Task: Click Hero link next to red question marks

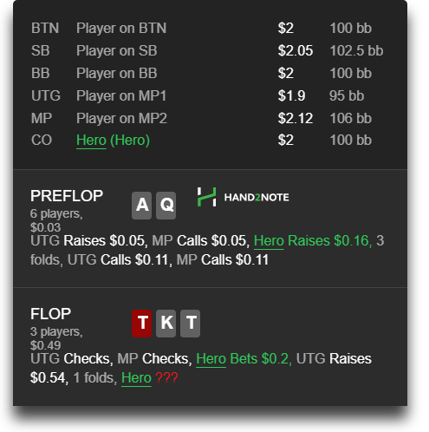Action: pyautogui.click(x=136, y=378)
